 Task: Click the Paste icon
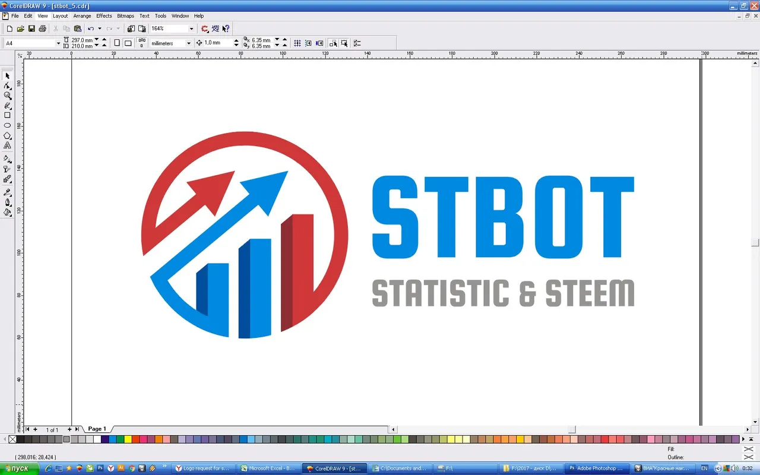click(77, 28)
